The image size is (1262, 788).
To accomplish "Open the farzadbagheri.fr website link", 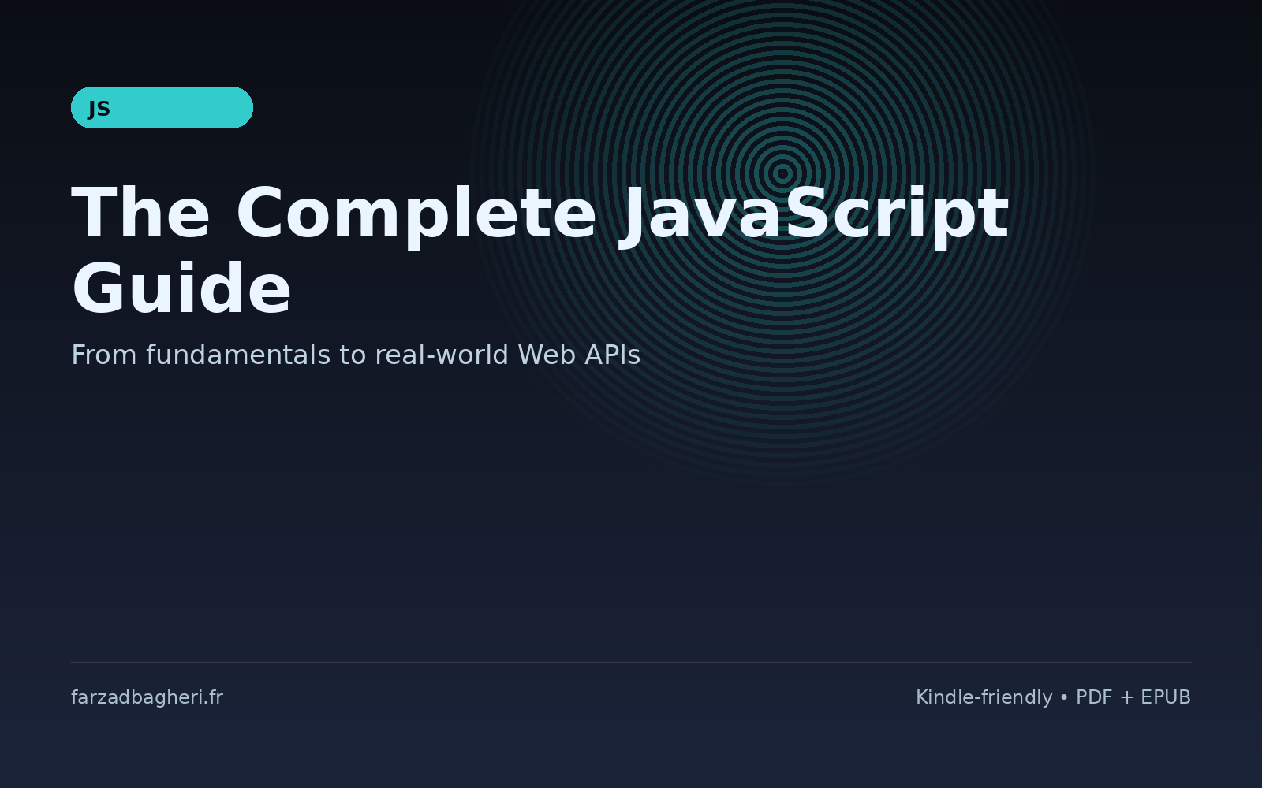I will [x=147, y=697].
